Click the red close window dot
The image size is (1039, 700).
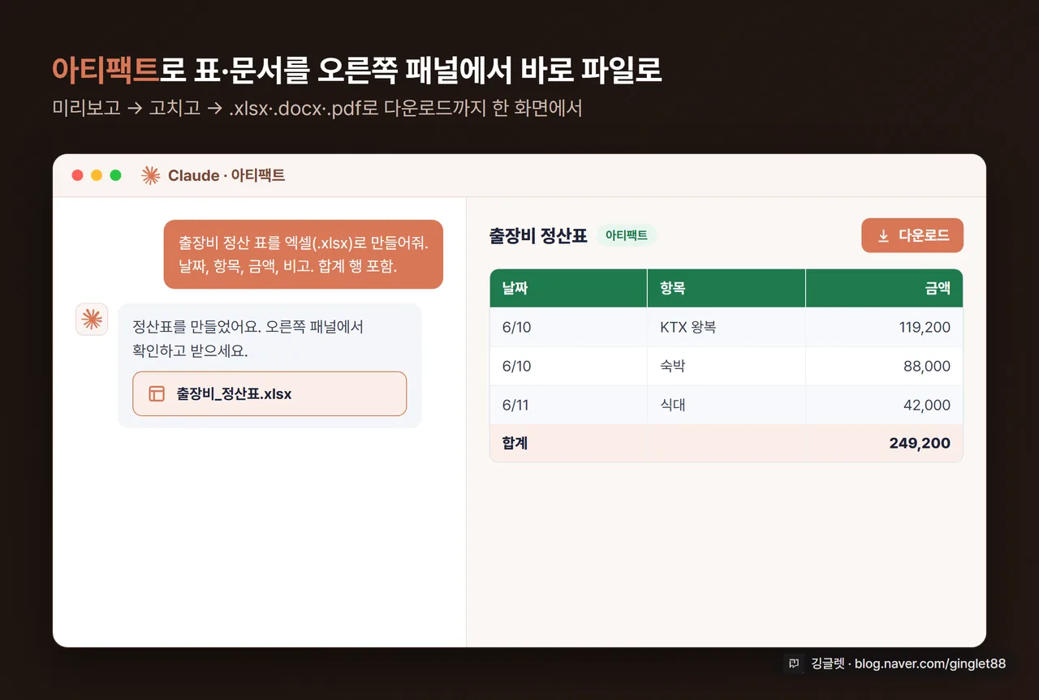tap(78, 175)
